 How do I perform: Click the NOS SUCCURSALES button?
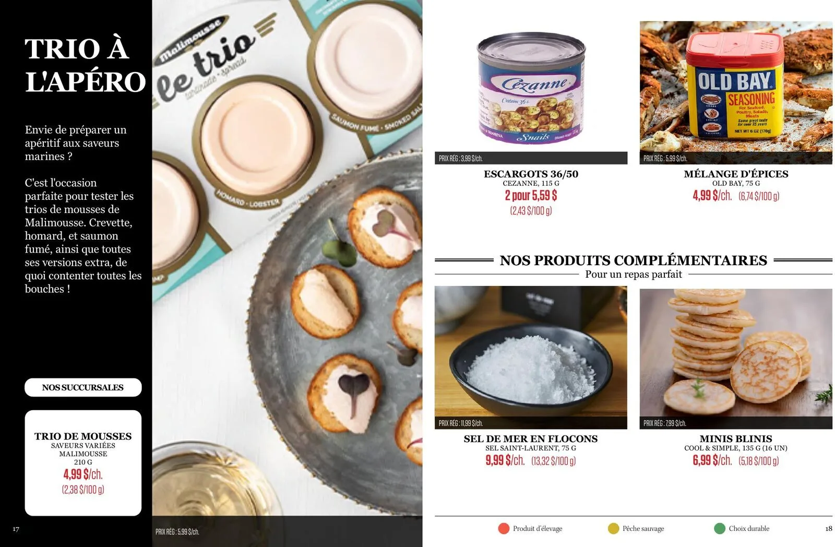click(83, 387)
